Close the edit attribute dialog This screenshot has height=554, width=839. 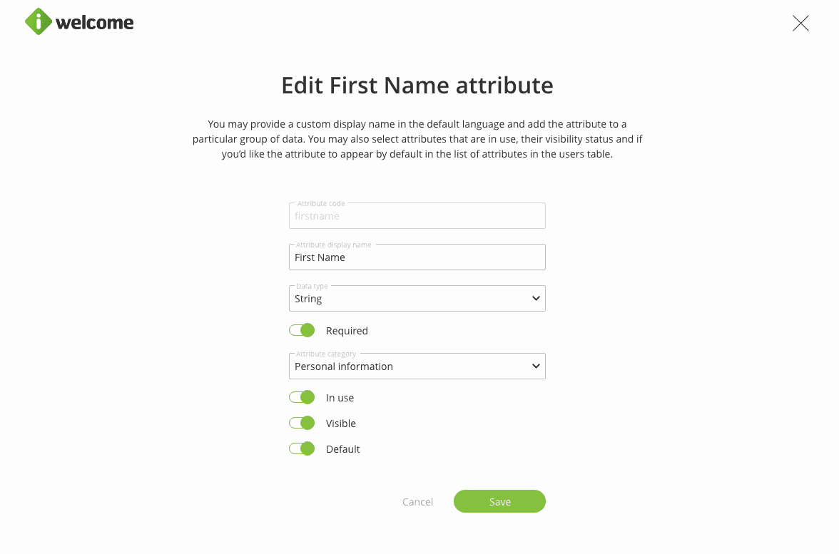click(800, 24)
